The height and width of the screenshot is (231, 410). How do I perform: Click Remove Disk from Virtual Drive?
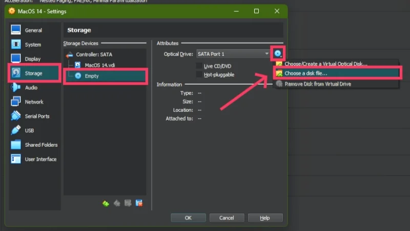point(318,84)
